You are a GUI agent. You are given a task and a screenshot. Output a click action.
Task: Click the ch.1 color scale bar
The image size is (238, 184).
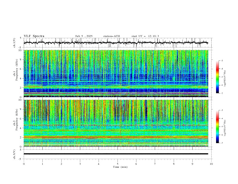click(x=218, y=77)
